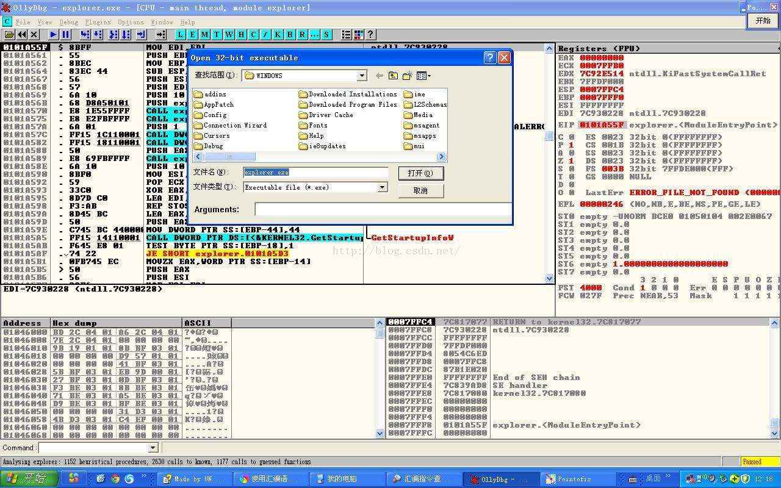This screenshot has height=488, width=781.
Task: Click the file list horizontal scrollbar right arrow
Action: coord(442,157)
